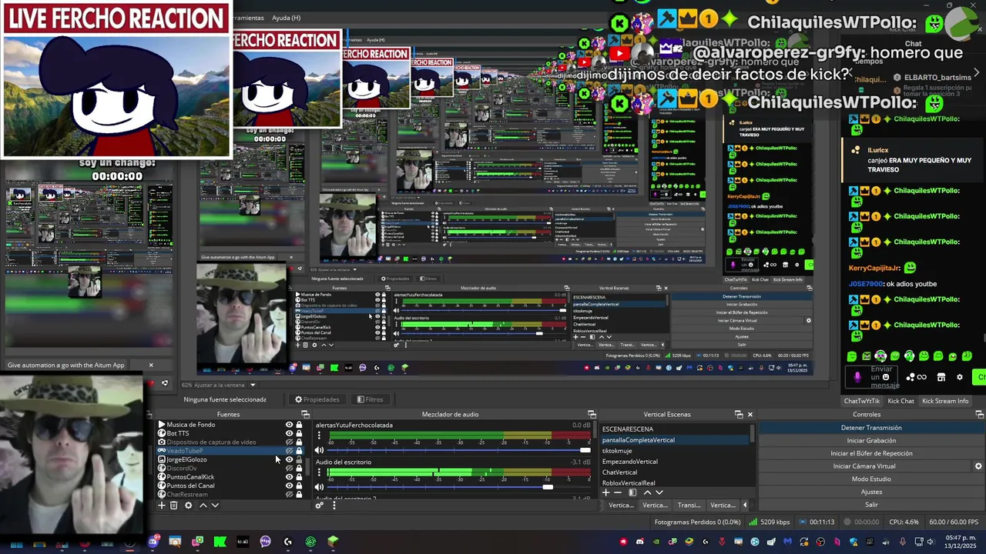This screenshot has height=554, width=986.
Task: Open chat settings gear below chat
Action: pos(959,377)
